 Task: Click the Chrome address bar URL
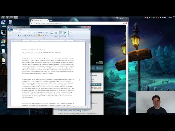pyautogui.click(x=54, y=23)
